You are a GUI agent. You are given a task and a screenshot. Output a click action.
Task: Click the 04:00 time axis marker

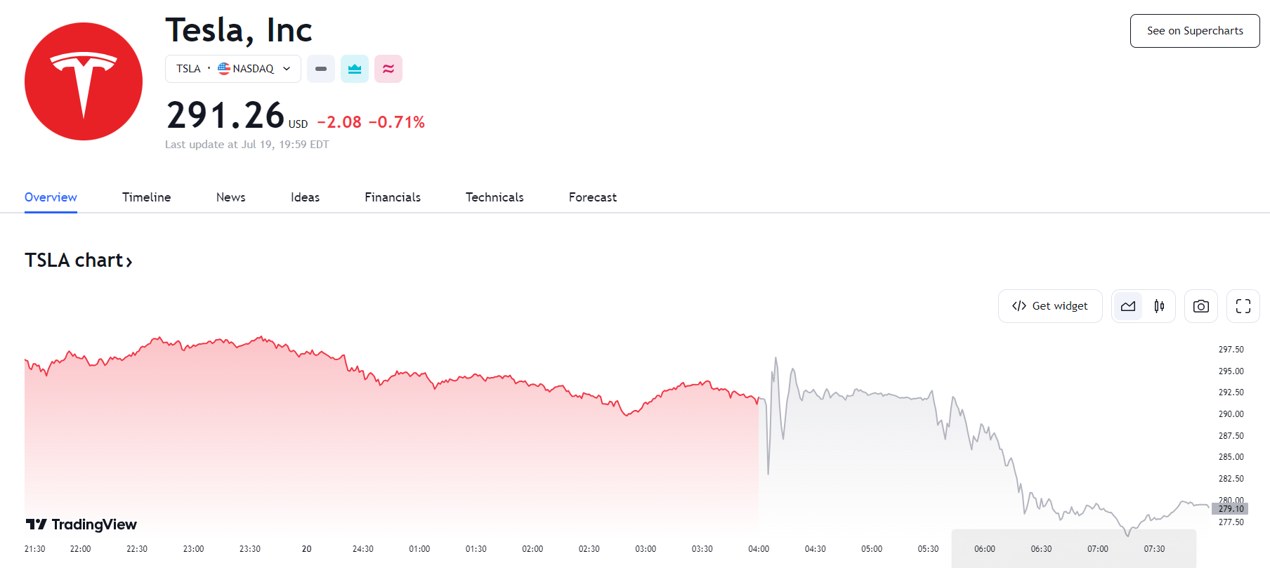pos(759,549)
